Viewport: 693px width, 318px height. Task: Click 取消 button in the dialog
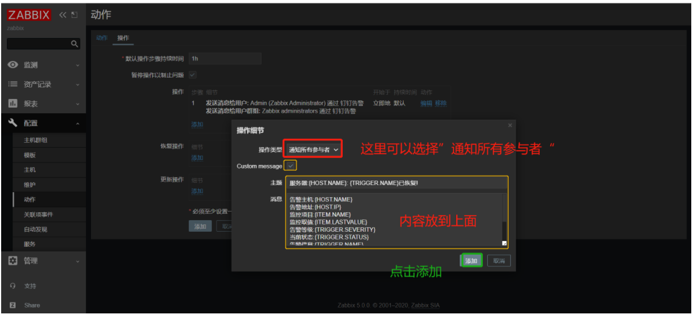(499, 261)
